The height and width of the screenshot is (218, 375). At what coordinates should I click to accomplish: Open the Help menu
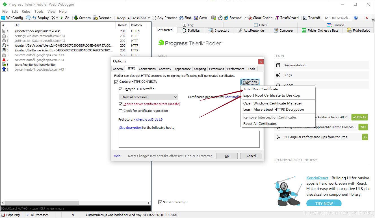coord(63,11)
